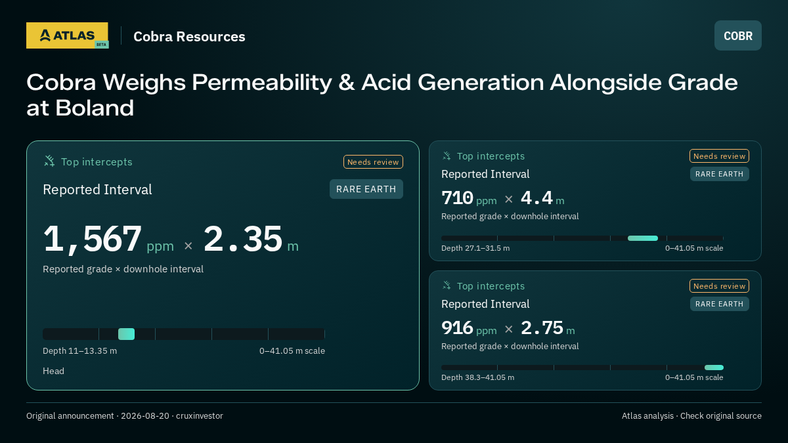Click the 710 ppm grade value
The image size is (788, 443).
click(x=469, y=198)
